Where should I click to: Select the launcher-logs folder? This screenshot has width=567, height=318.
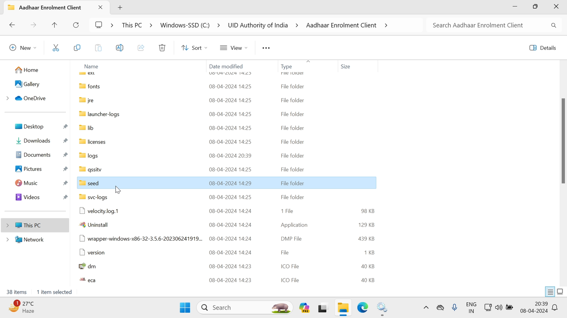[226, 114]
